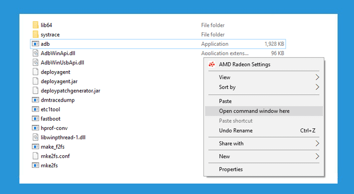Select the etc1tool file name
Screen dimensions: 354x194
click(x=50, y=109)
